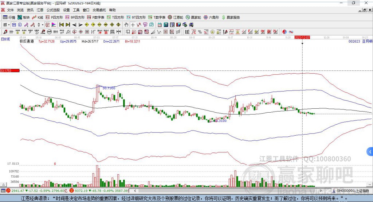Click the n-squared time tool icon

click(62, 32)
